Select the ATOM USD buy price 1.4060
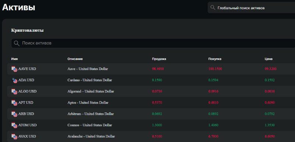The width and height of the screenshot is (295, 142). [213, 125]
